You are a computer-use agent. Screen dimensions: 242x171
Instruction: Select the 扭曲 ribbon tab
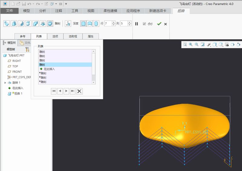(181, 11)
